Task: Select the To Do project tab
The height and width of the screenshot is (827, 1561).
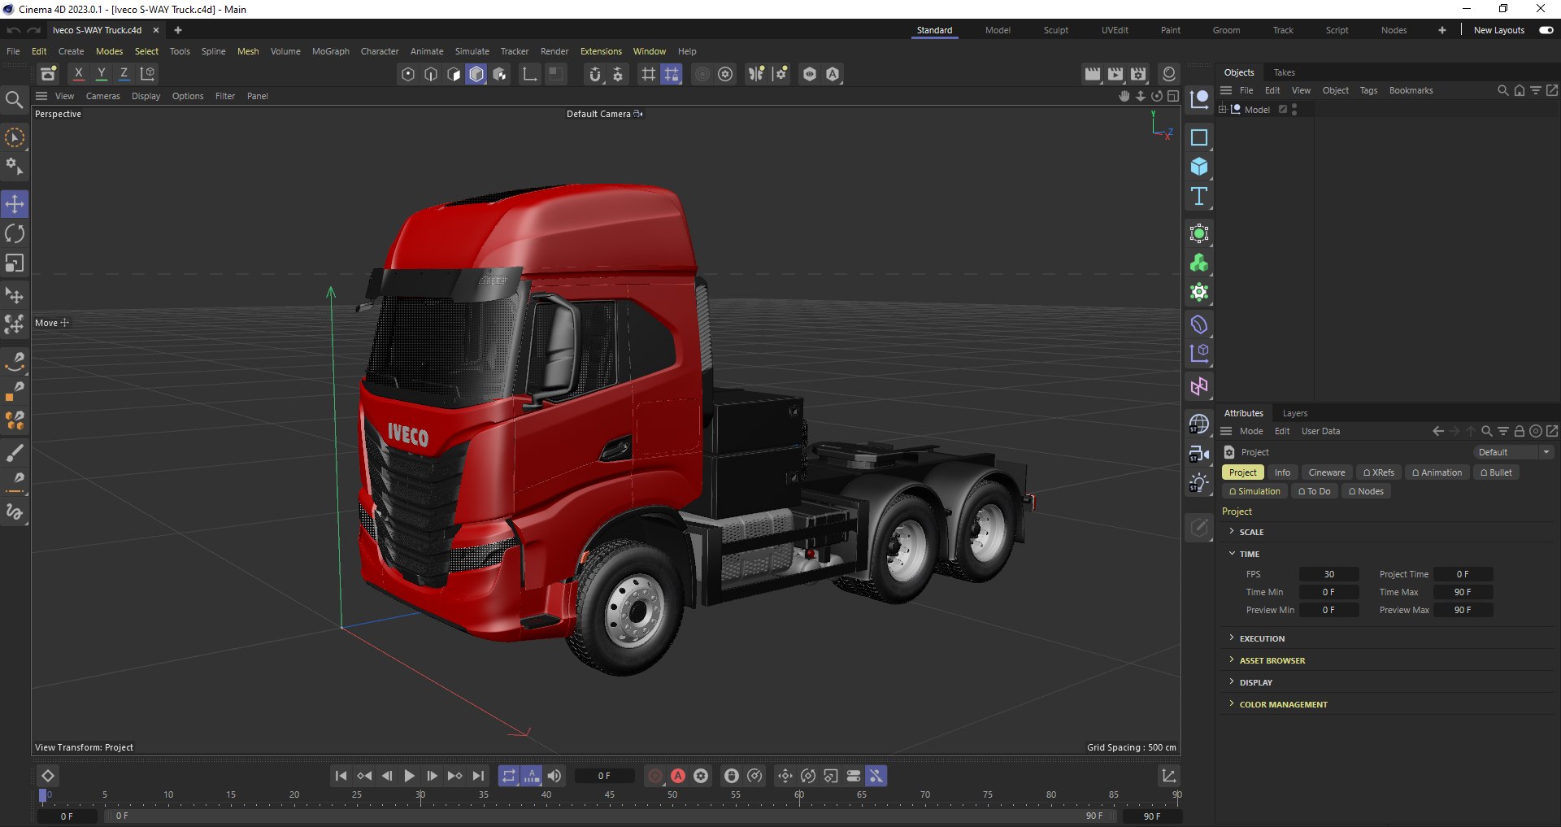Action: (x=1315, y=491)
